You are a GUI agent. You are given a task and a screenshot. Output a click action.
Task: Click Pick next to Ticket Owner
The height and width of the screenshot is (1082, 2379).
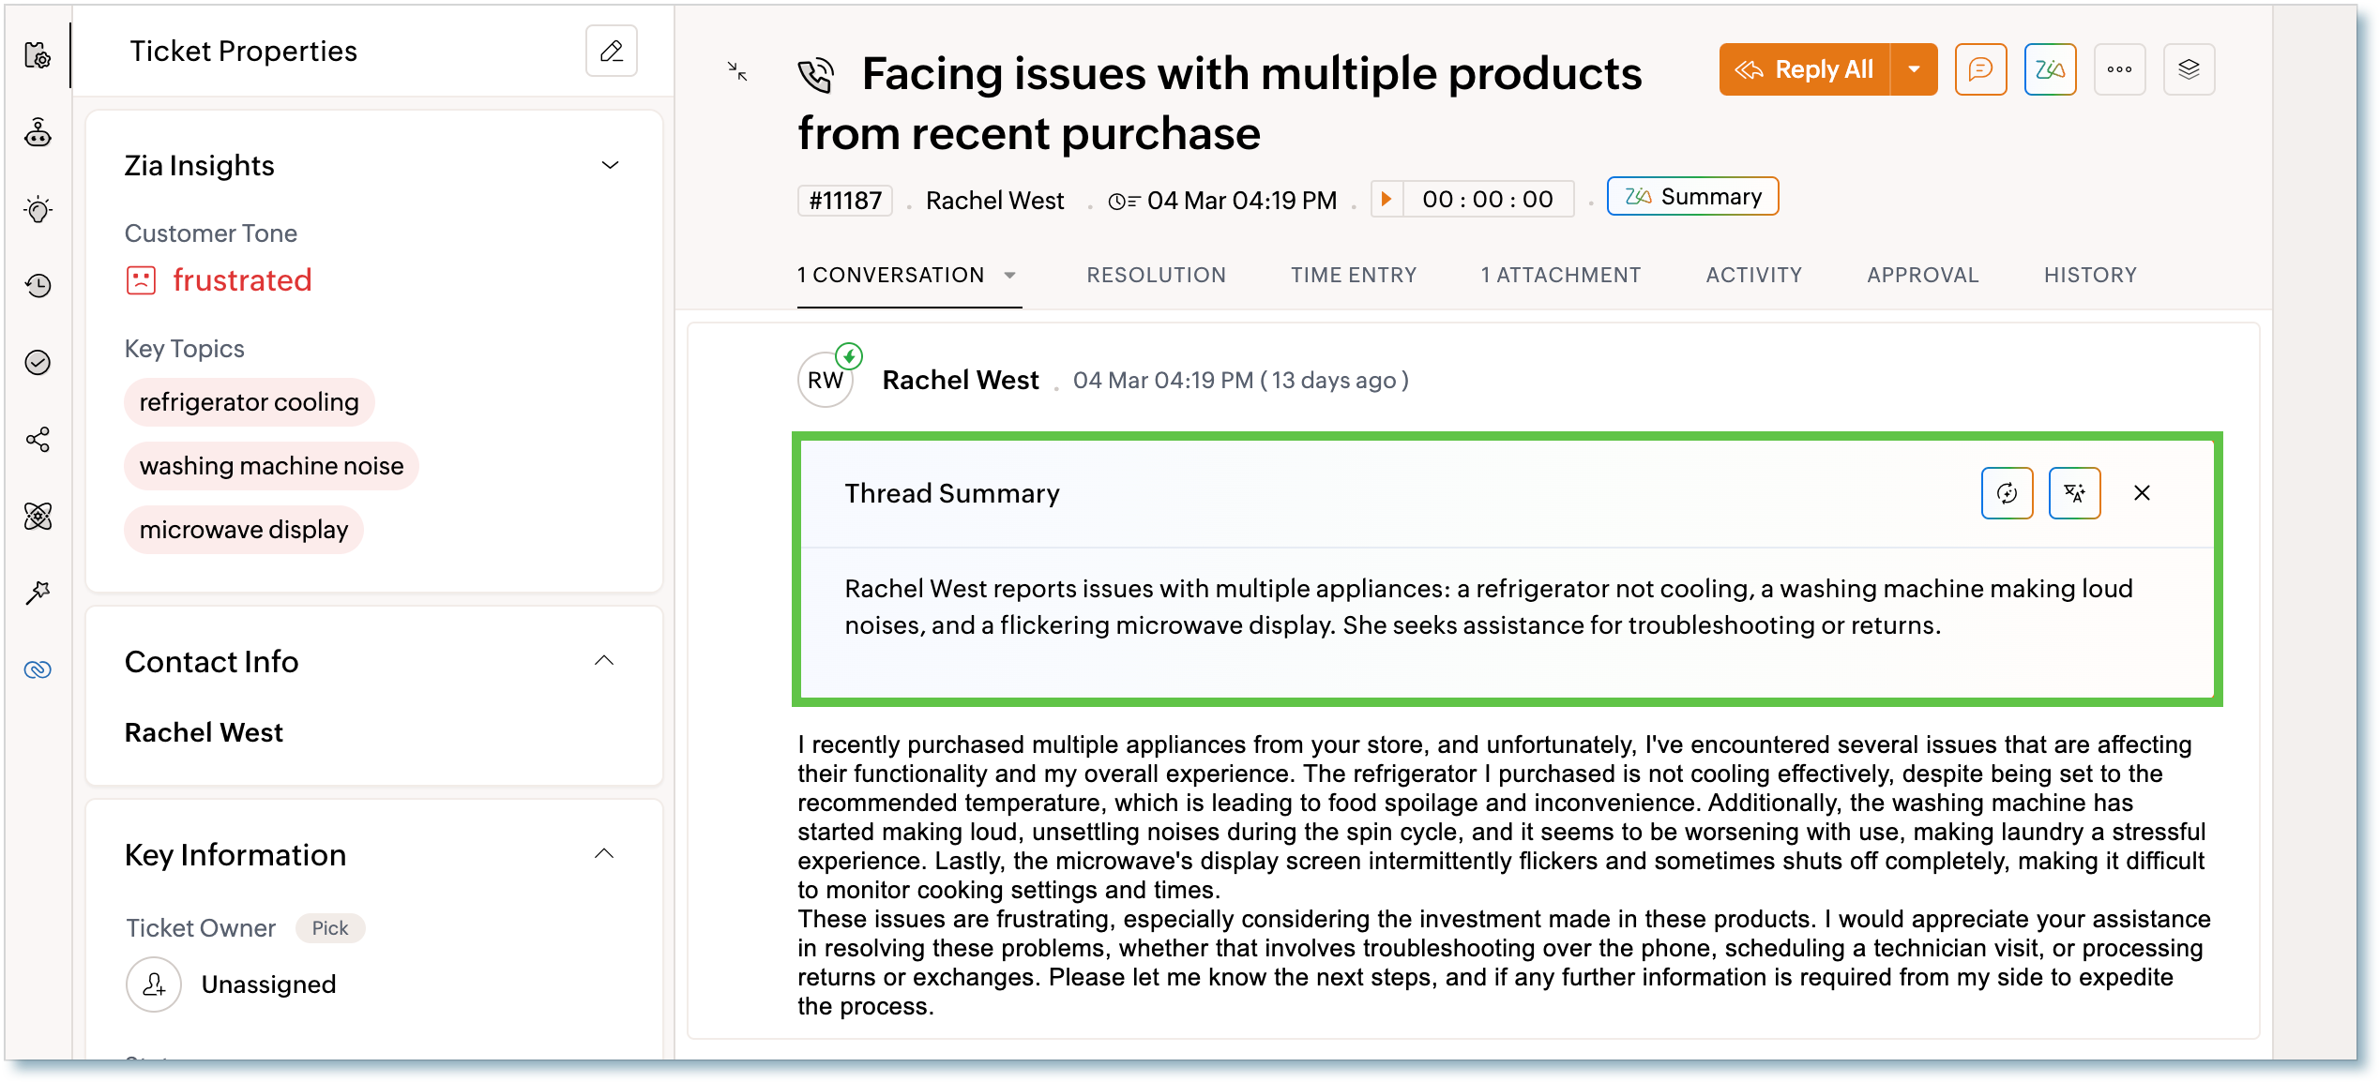[x=329, y=928]
